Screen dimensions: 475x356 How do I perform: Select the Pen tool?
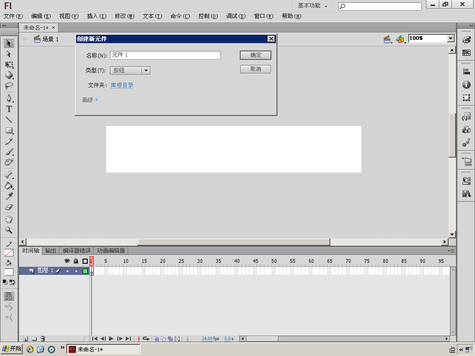point(9,98)
